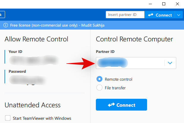
Task: Click the Allow Remote Control heading
Action: tap(36, 39)
